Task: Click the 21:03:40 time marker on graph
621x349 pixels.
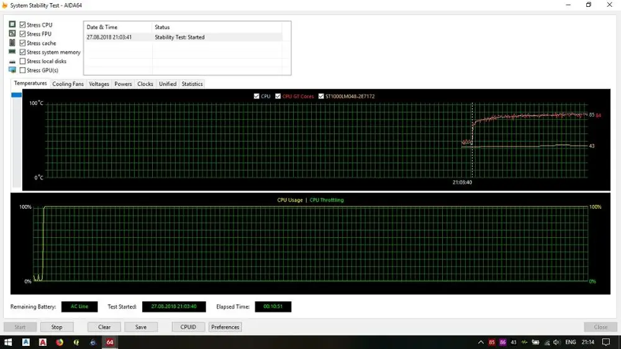Action: tap(462, 182)
